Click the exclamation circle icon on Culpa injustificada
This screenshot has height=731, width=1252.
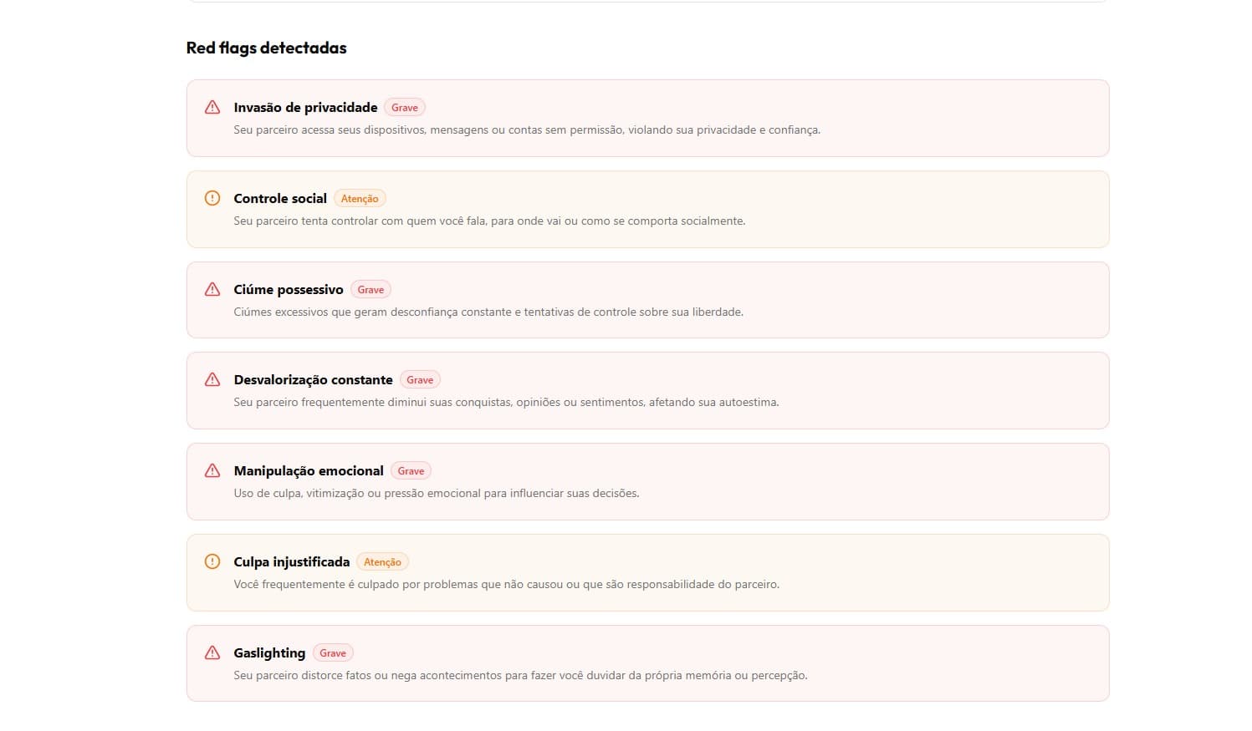click(212, 561)
